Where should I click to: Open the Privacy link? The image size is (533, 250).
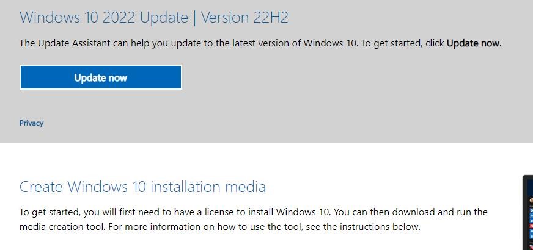tap(31, 123)
